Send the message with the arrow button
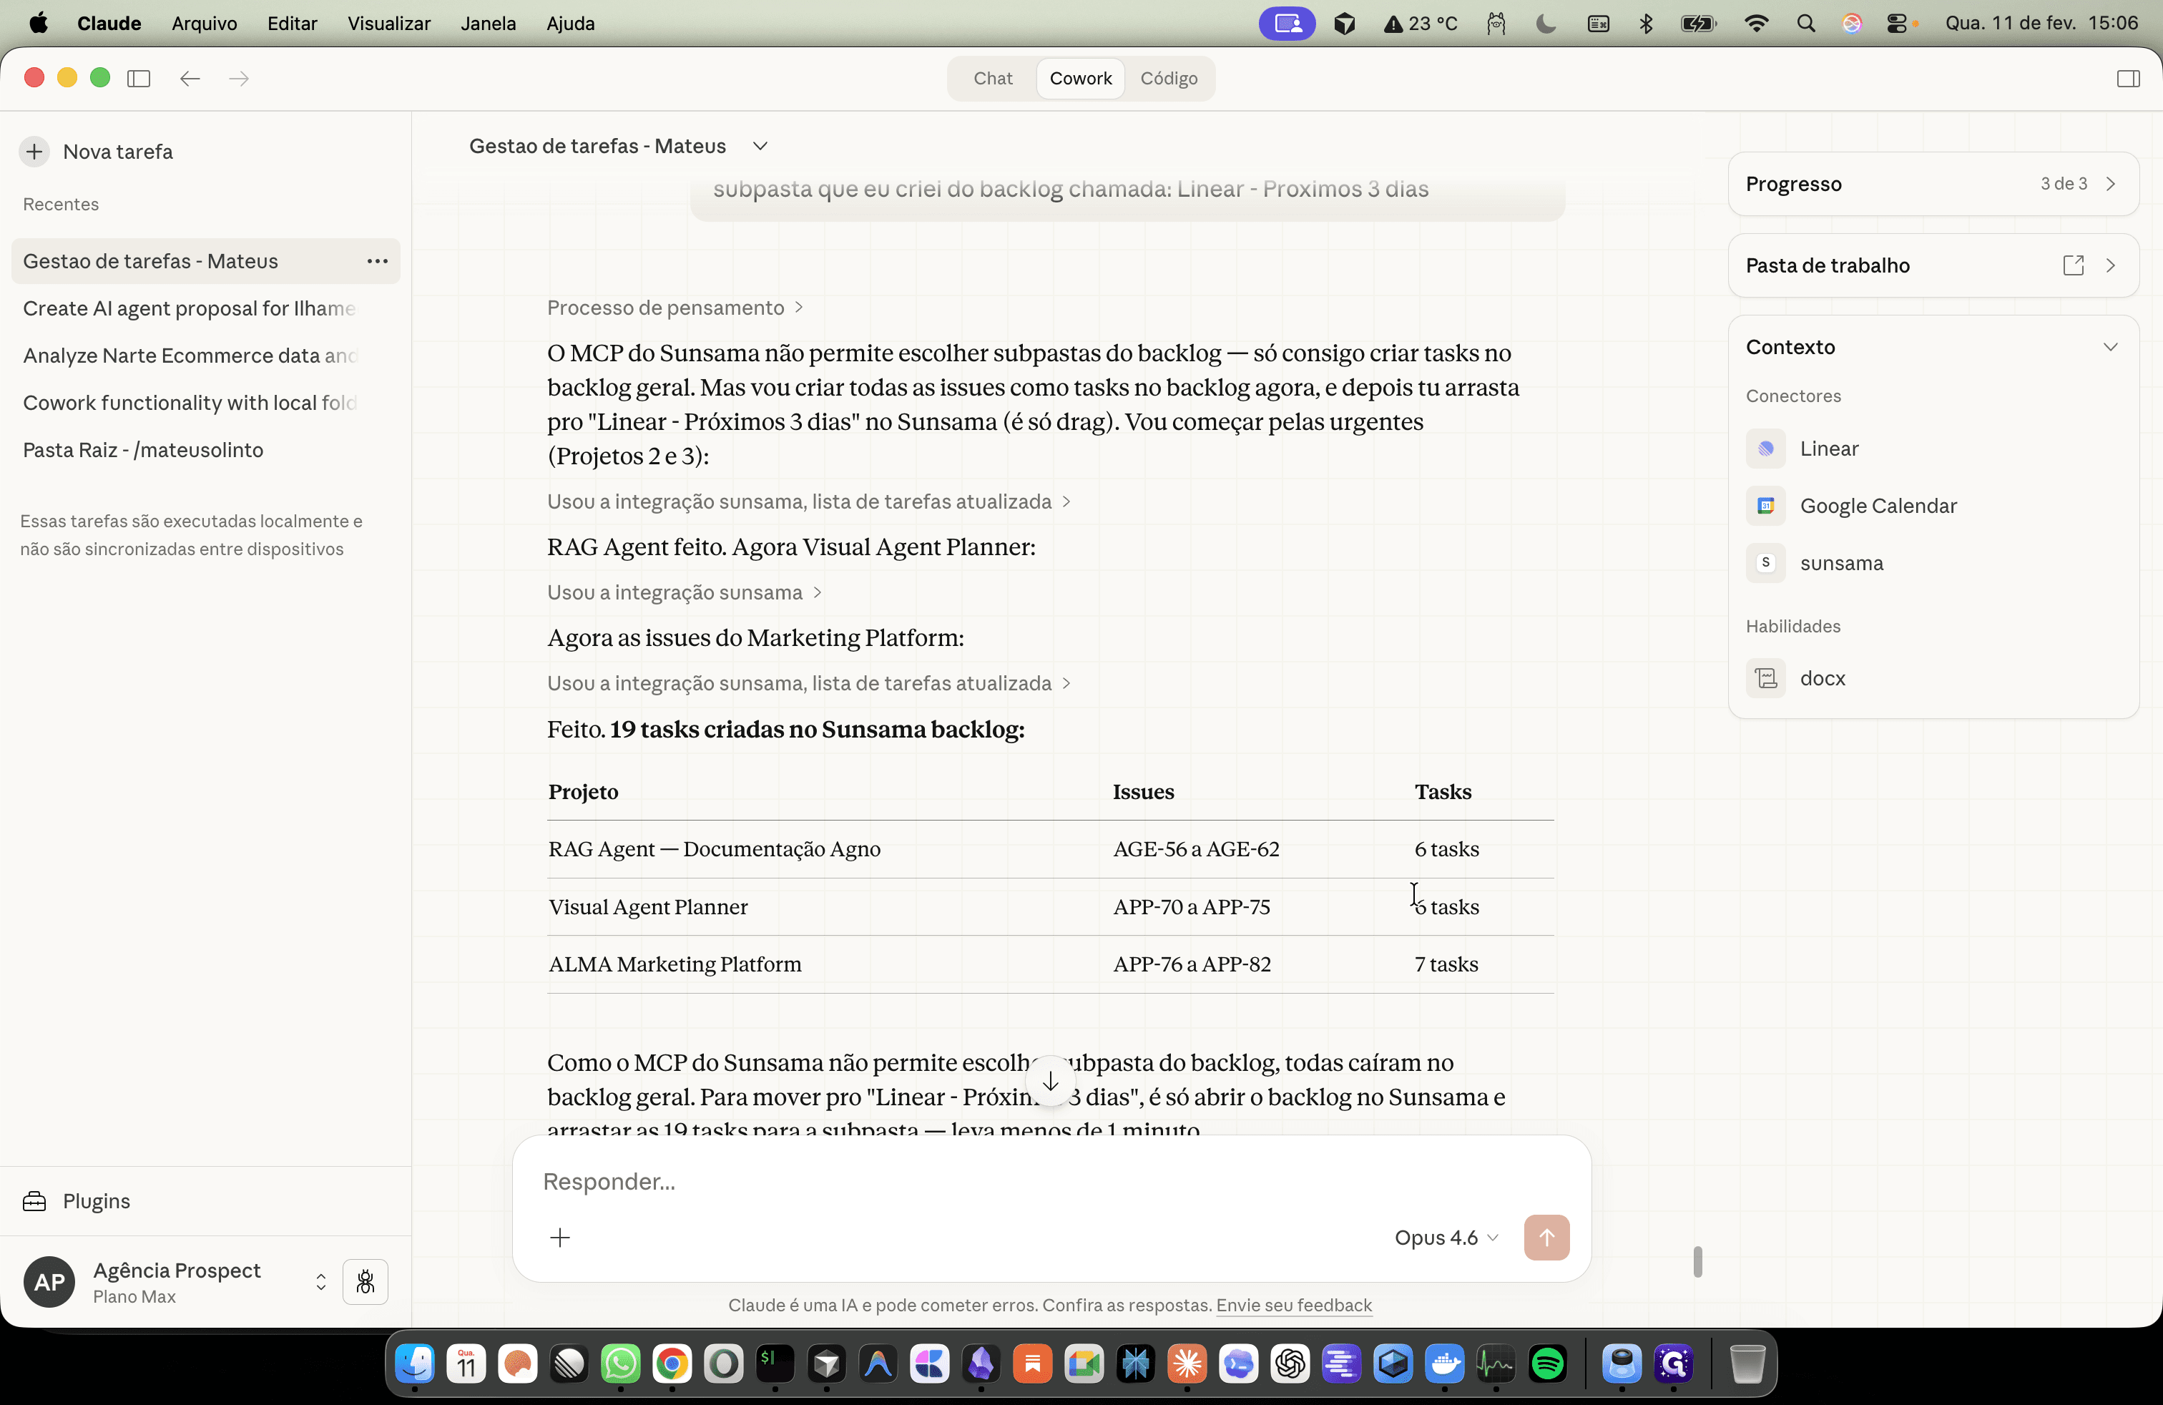The image size is (2163, 1405). (x=1546, y=1238)
